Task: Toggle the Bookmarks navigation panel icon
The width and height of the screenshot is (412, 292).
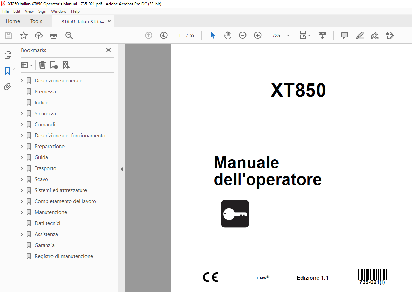Action: pyautogui.click(x=8, y=71)
